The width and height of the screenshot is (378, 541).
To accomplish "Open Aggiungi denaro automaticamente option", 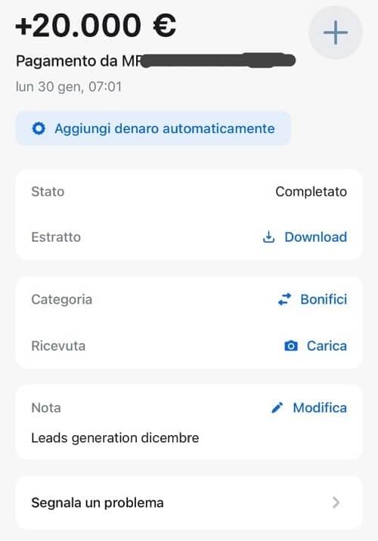I will 153,128.
